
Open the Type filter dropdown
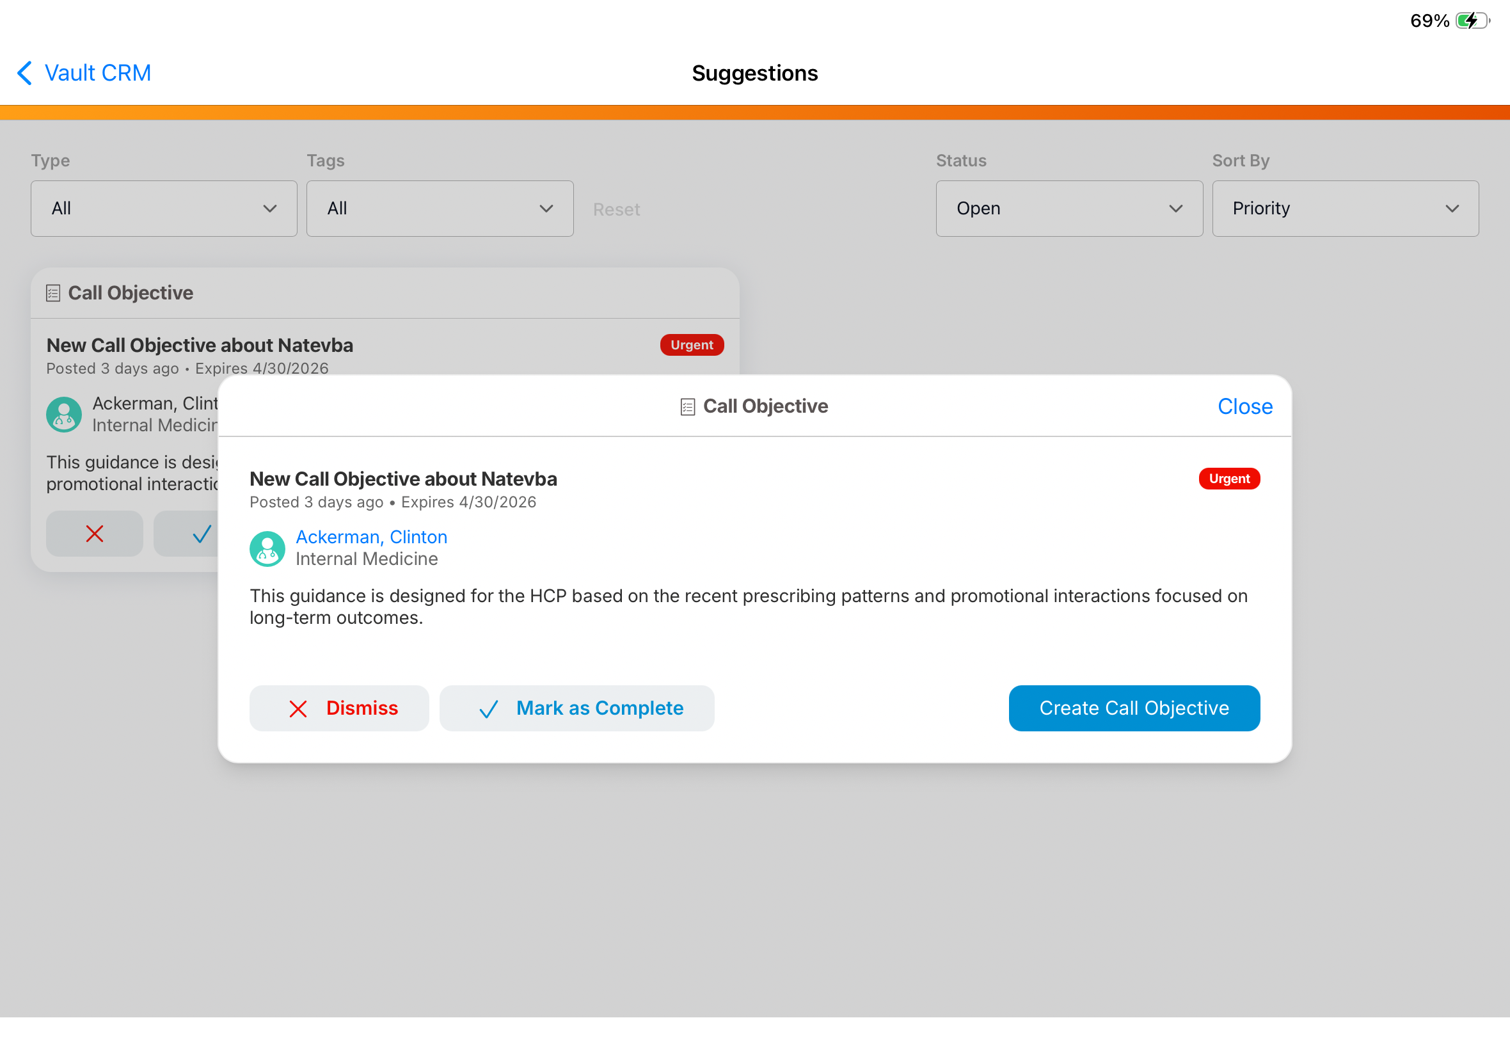tap(164, 209)
